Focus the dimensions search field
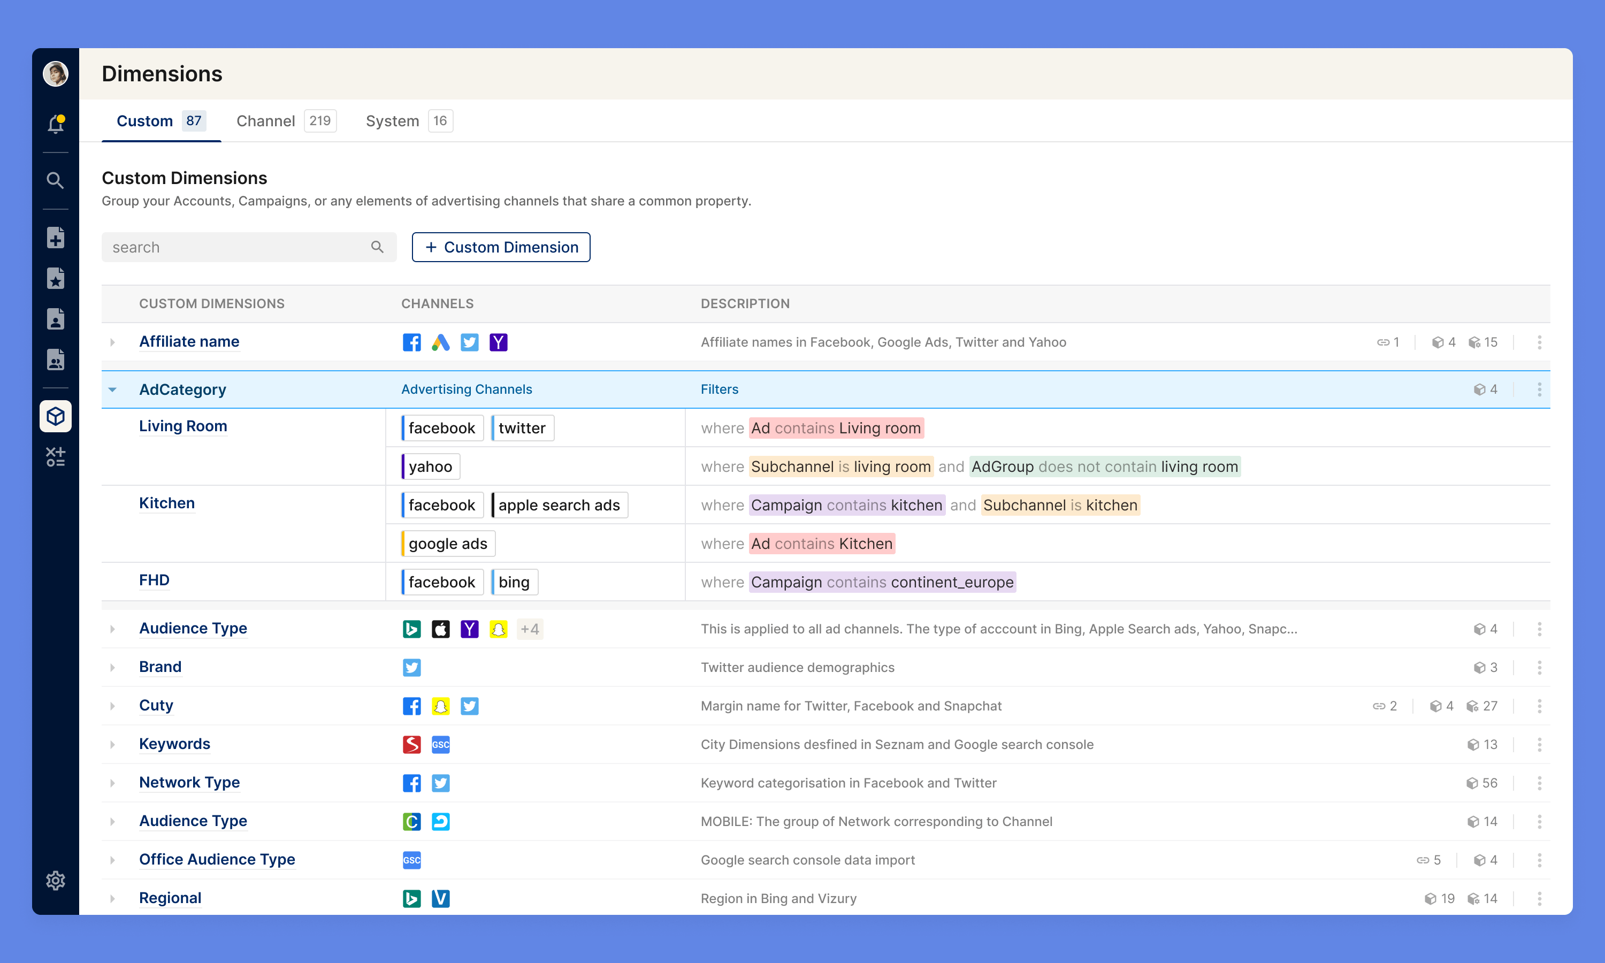 point(249,247)
